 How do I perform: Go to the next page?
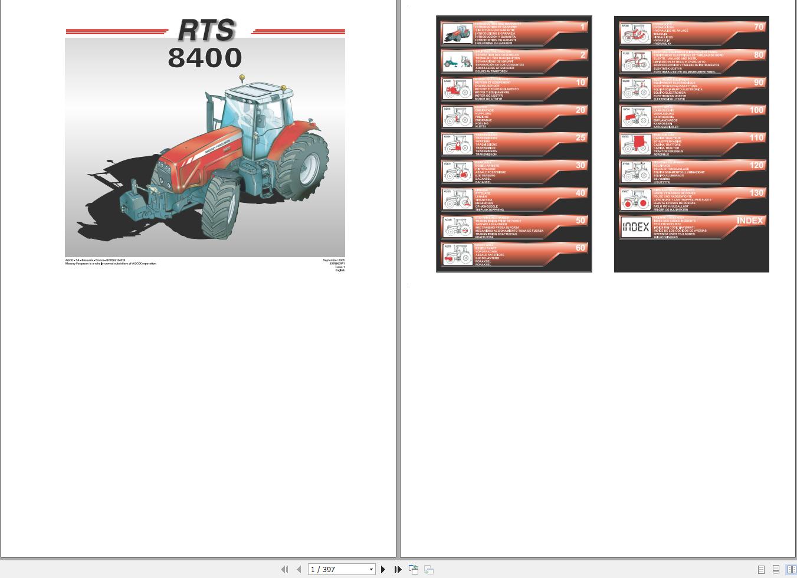[383, 569]
